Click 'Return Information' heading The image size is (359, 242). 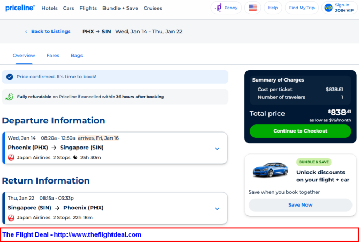coord(46,181)
